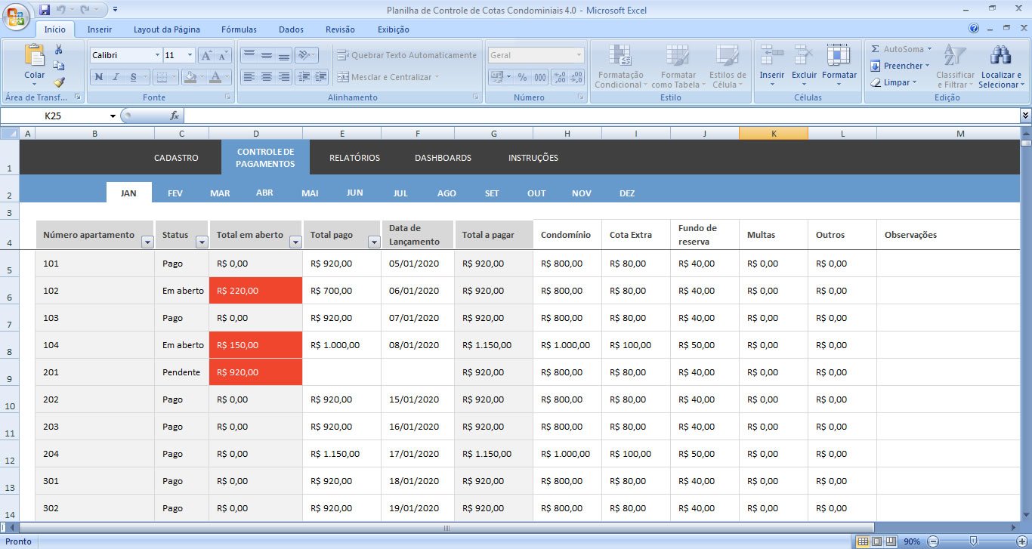Expand the Name Box K25 dropdown
The height and width of the screenshot is (549, 1032).
tap(113, 116)
